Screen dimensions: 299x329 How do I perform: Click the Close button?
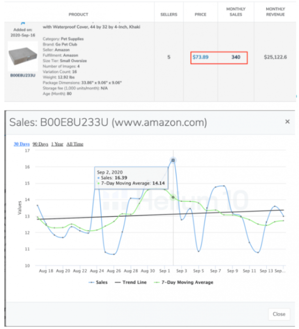click(279, 314)
